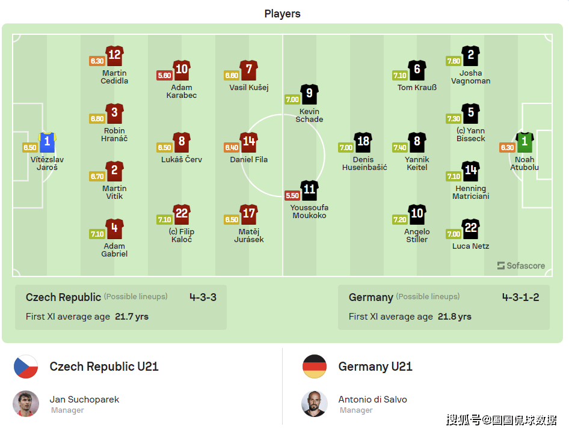Select Adam Karabec's number 10 red jersey
Image resolution: width=569 pixels, height=432 pixels.
[x=182, y=70]
